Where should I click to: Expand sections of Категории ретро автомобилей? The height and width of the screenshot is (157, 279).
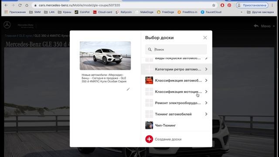(x=206, y=69)
